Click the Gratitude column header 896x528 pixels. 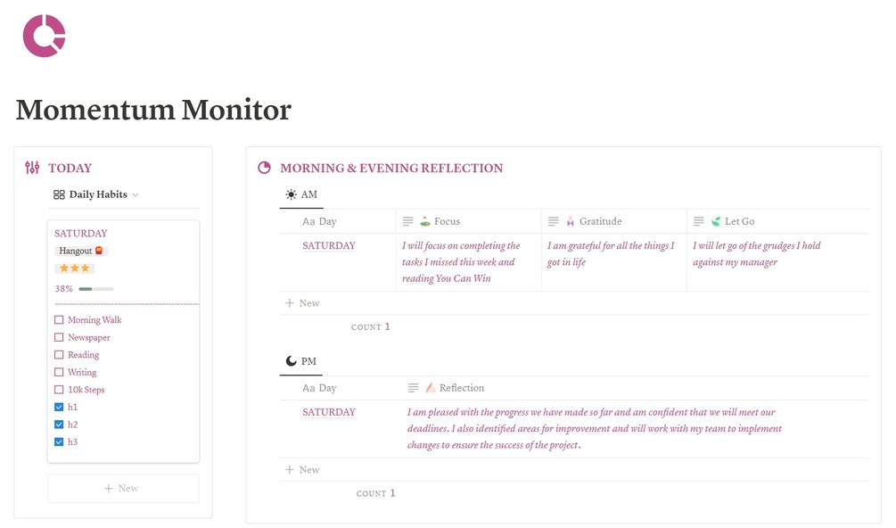[600, 221]
